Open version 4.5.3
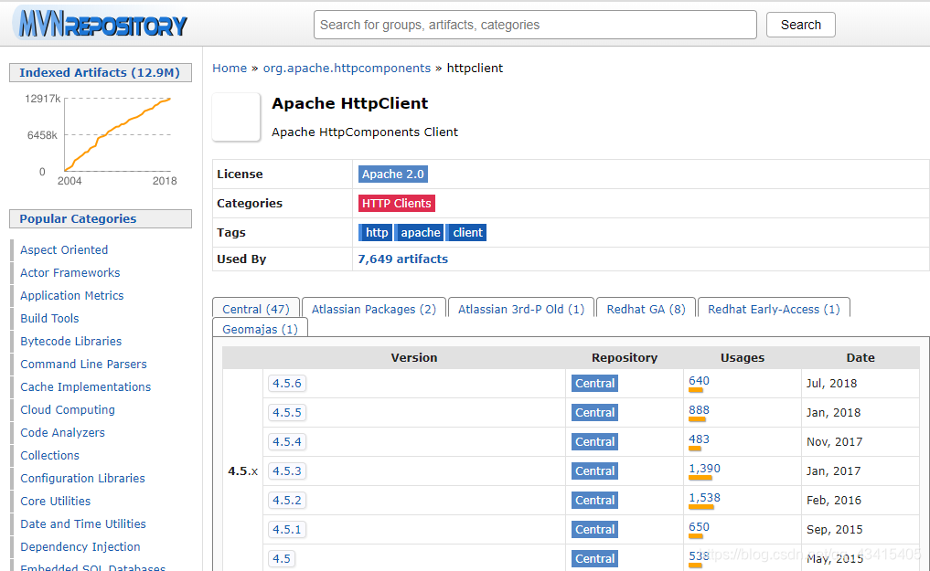Screen dimensions: 930x571 287,471
